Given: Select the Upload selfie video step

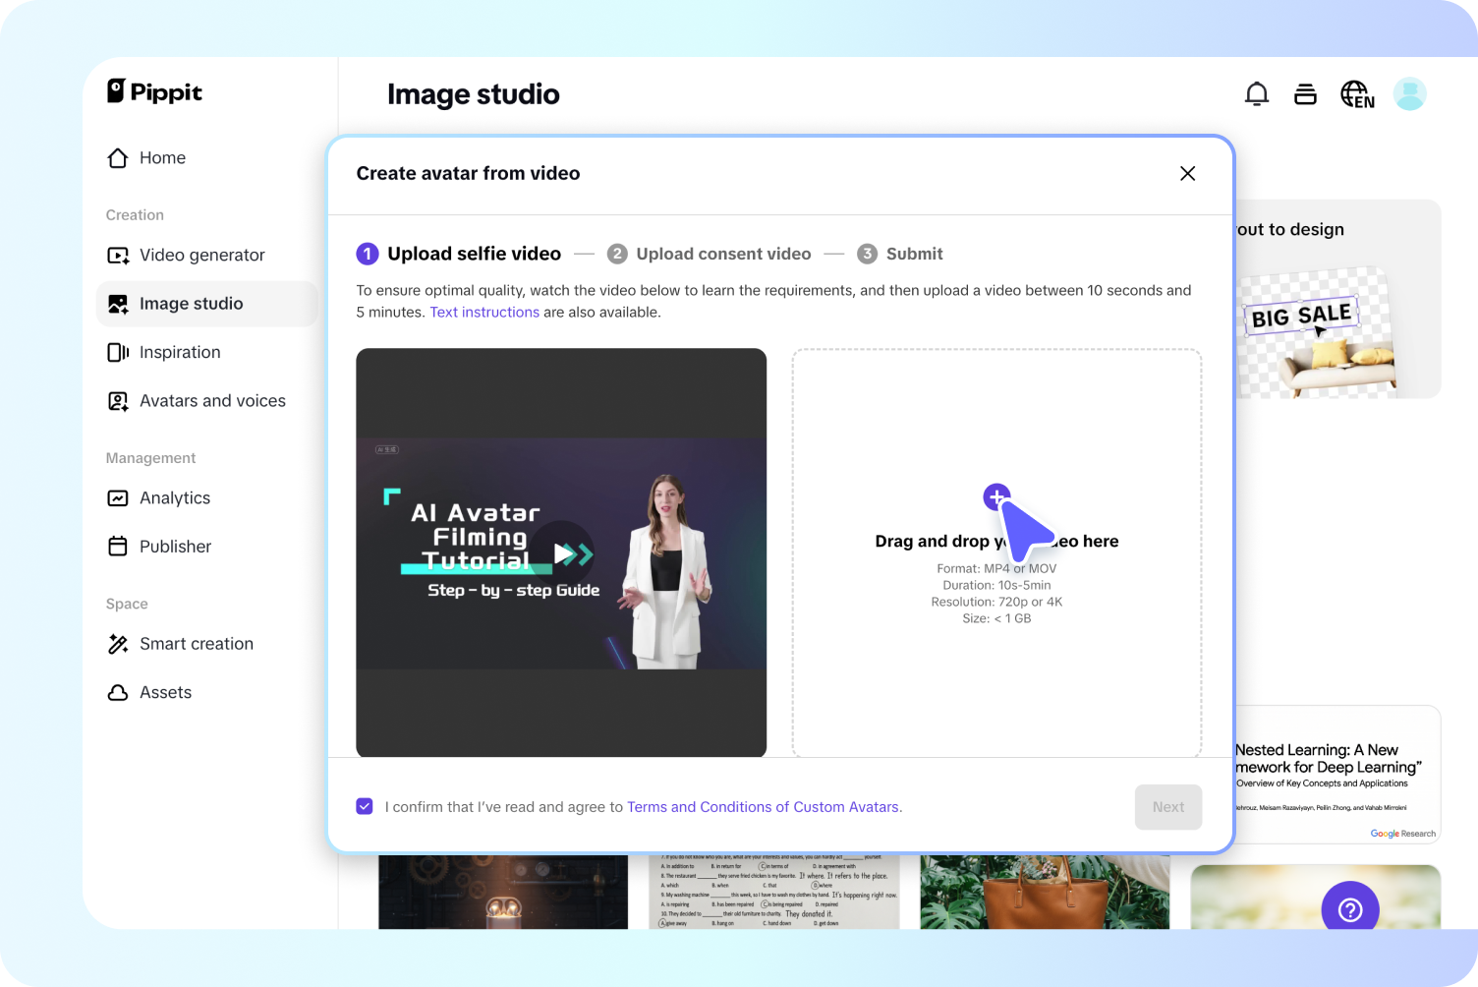Looking at the screenshot, I should click(x=459, y=254).
